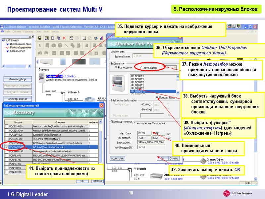
Task: Click OK in Outdoor Unit Properties dialog
Action: point(162,159)
